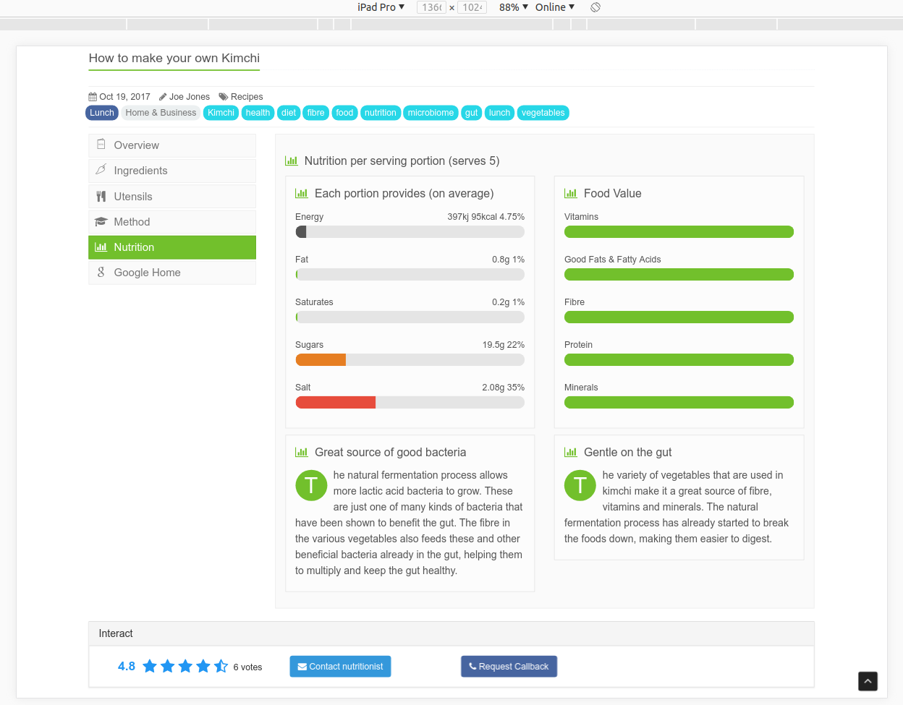Click the half-filled fifth rating star
The image size is (903, 705).
(221, 666)
